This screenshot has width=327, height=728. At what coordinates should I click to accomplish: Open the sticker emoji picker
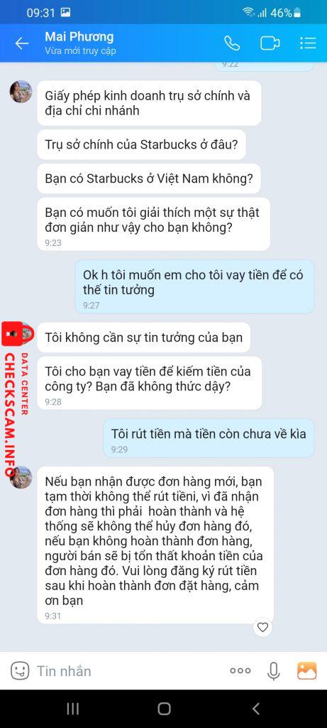(x=19, y=670)
